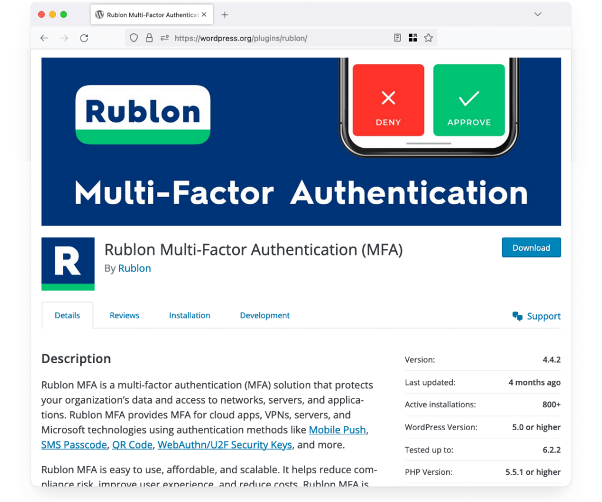
Task: Open the site permissions icon in address bar
Action: [x=165, y=38]
